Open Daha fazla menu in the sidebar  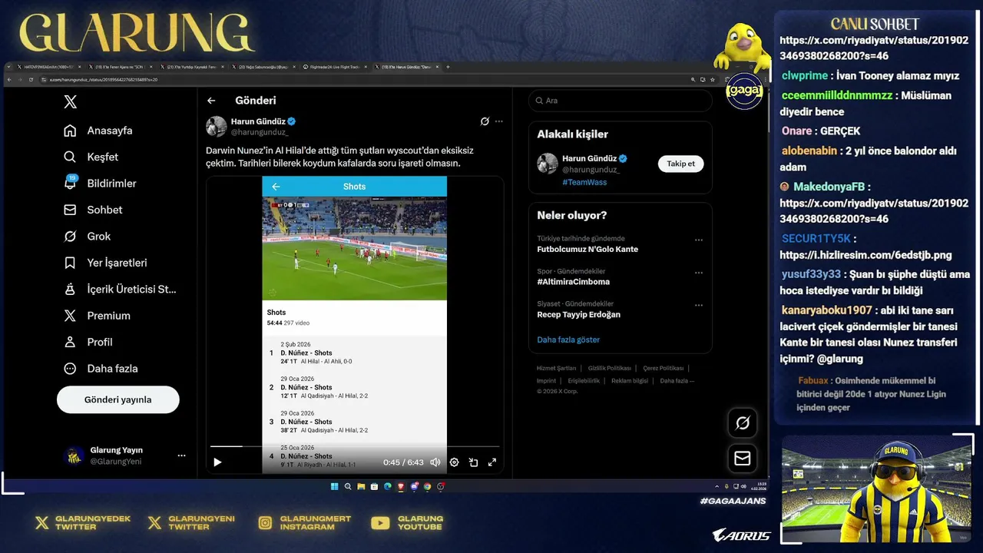(101, 369)
